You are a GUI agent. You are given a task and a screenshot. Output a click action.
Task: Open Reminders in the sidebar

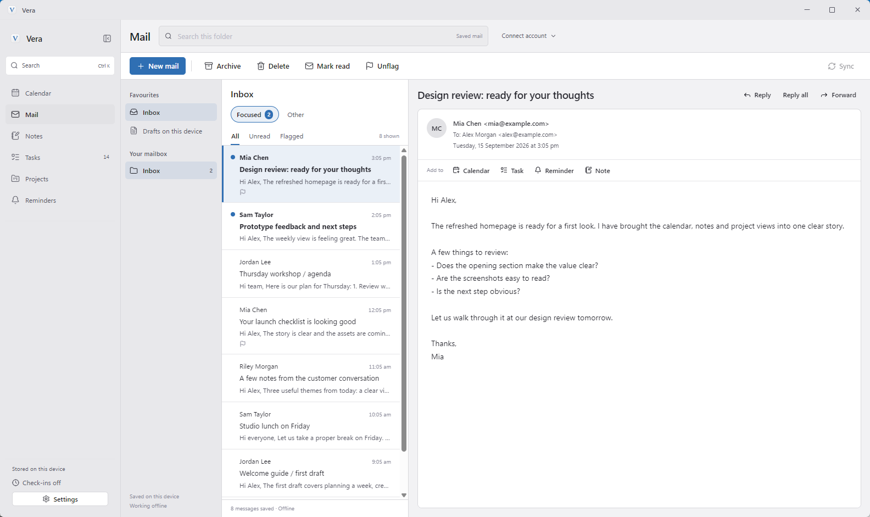click(60, 201)
